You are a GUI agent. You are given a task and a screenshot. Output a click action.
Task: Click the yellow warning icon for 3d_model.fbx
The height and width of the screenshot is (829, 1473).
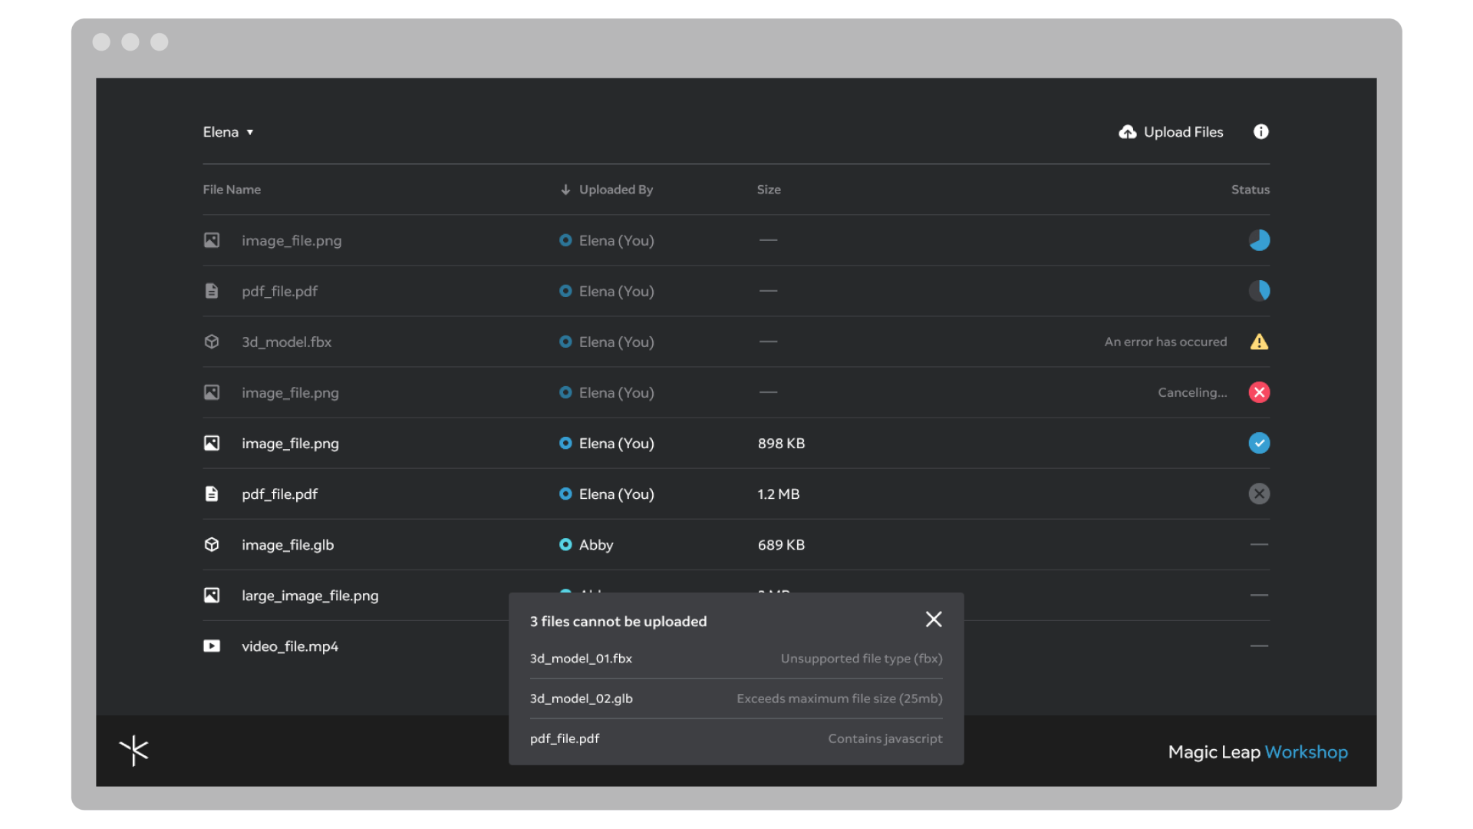tap(1259, 342)
